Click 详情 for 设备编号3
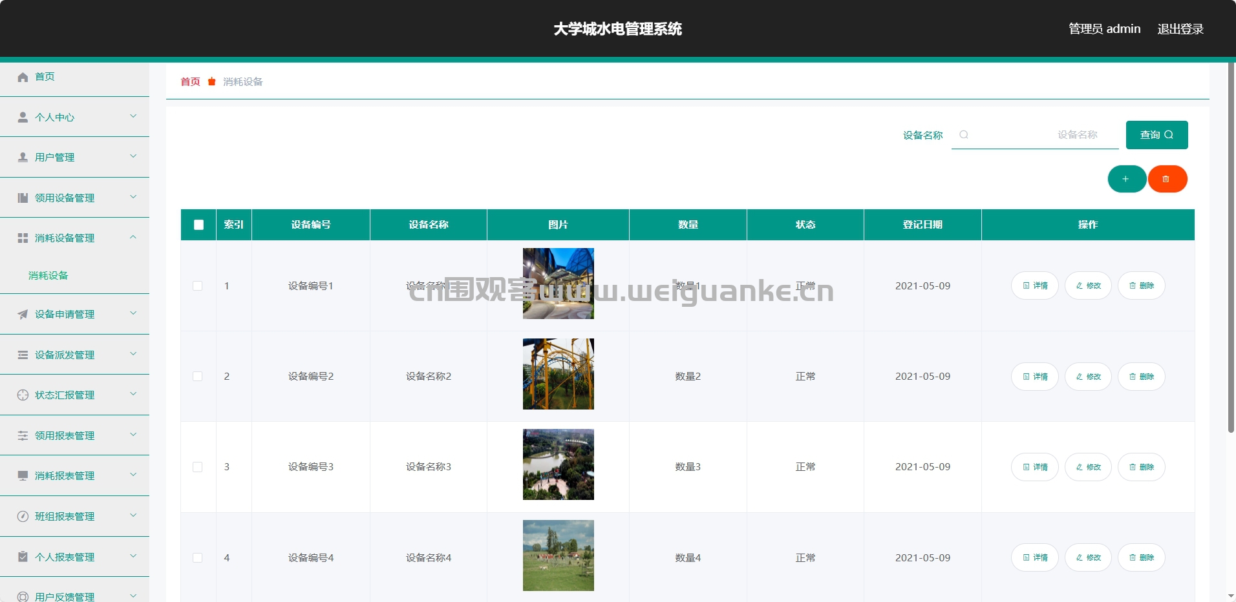This screenshot has height=602, width=1236. click(x=1035, y=467)
